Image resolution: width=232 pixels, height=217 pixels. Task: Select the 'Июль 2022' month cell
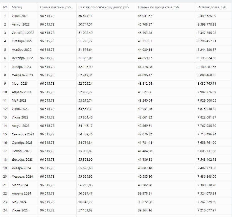[x=20, y=16]
